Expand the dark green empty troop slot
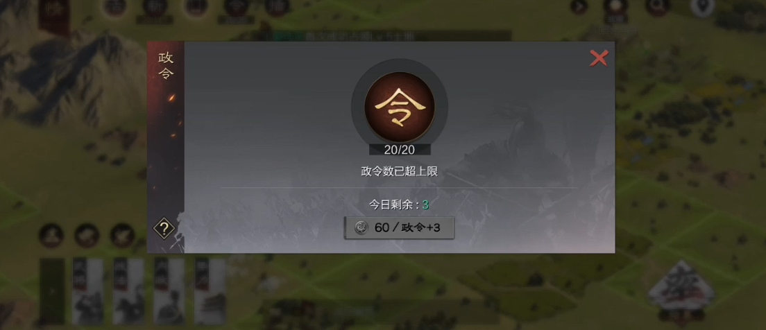Viewport: 766px width, 330px height. coord(52,291)
